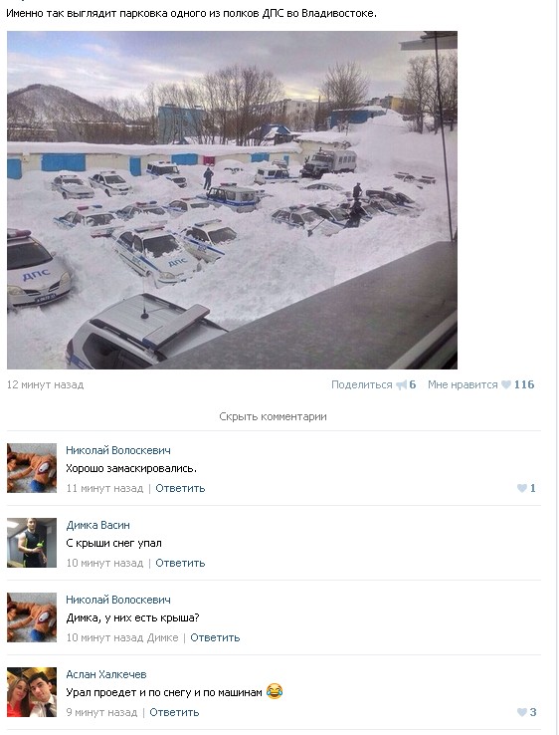Screen dimensions: 559x735
Task: Reply to the Хорошо замаскировались comment
Action: click(180, 488)
